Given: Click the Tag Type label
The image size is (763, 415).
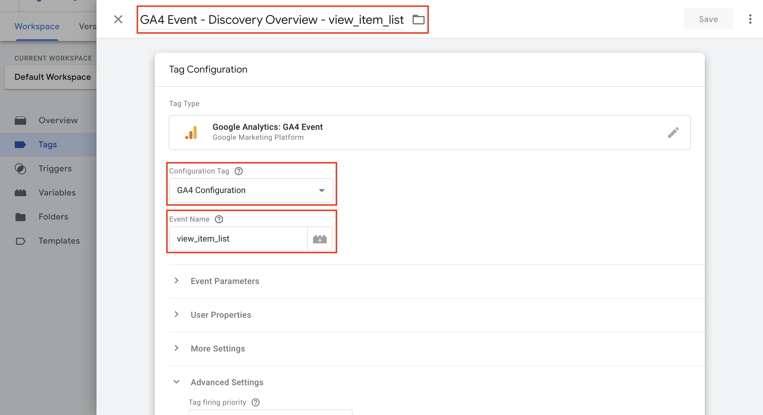Looking at the screenshot, I should tap(184, 104).
